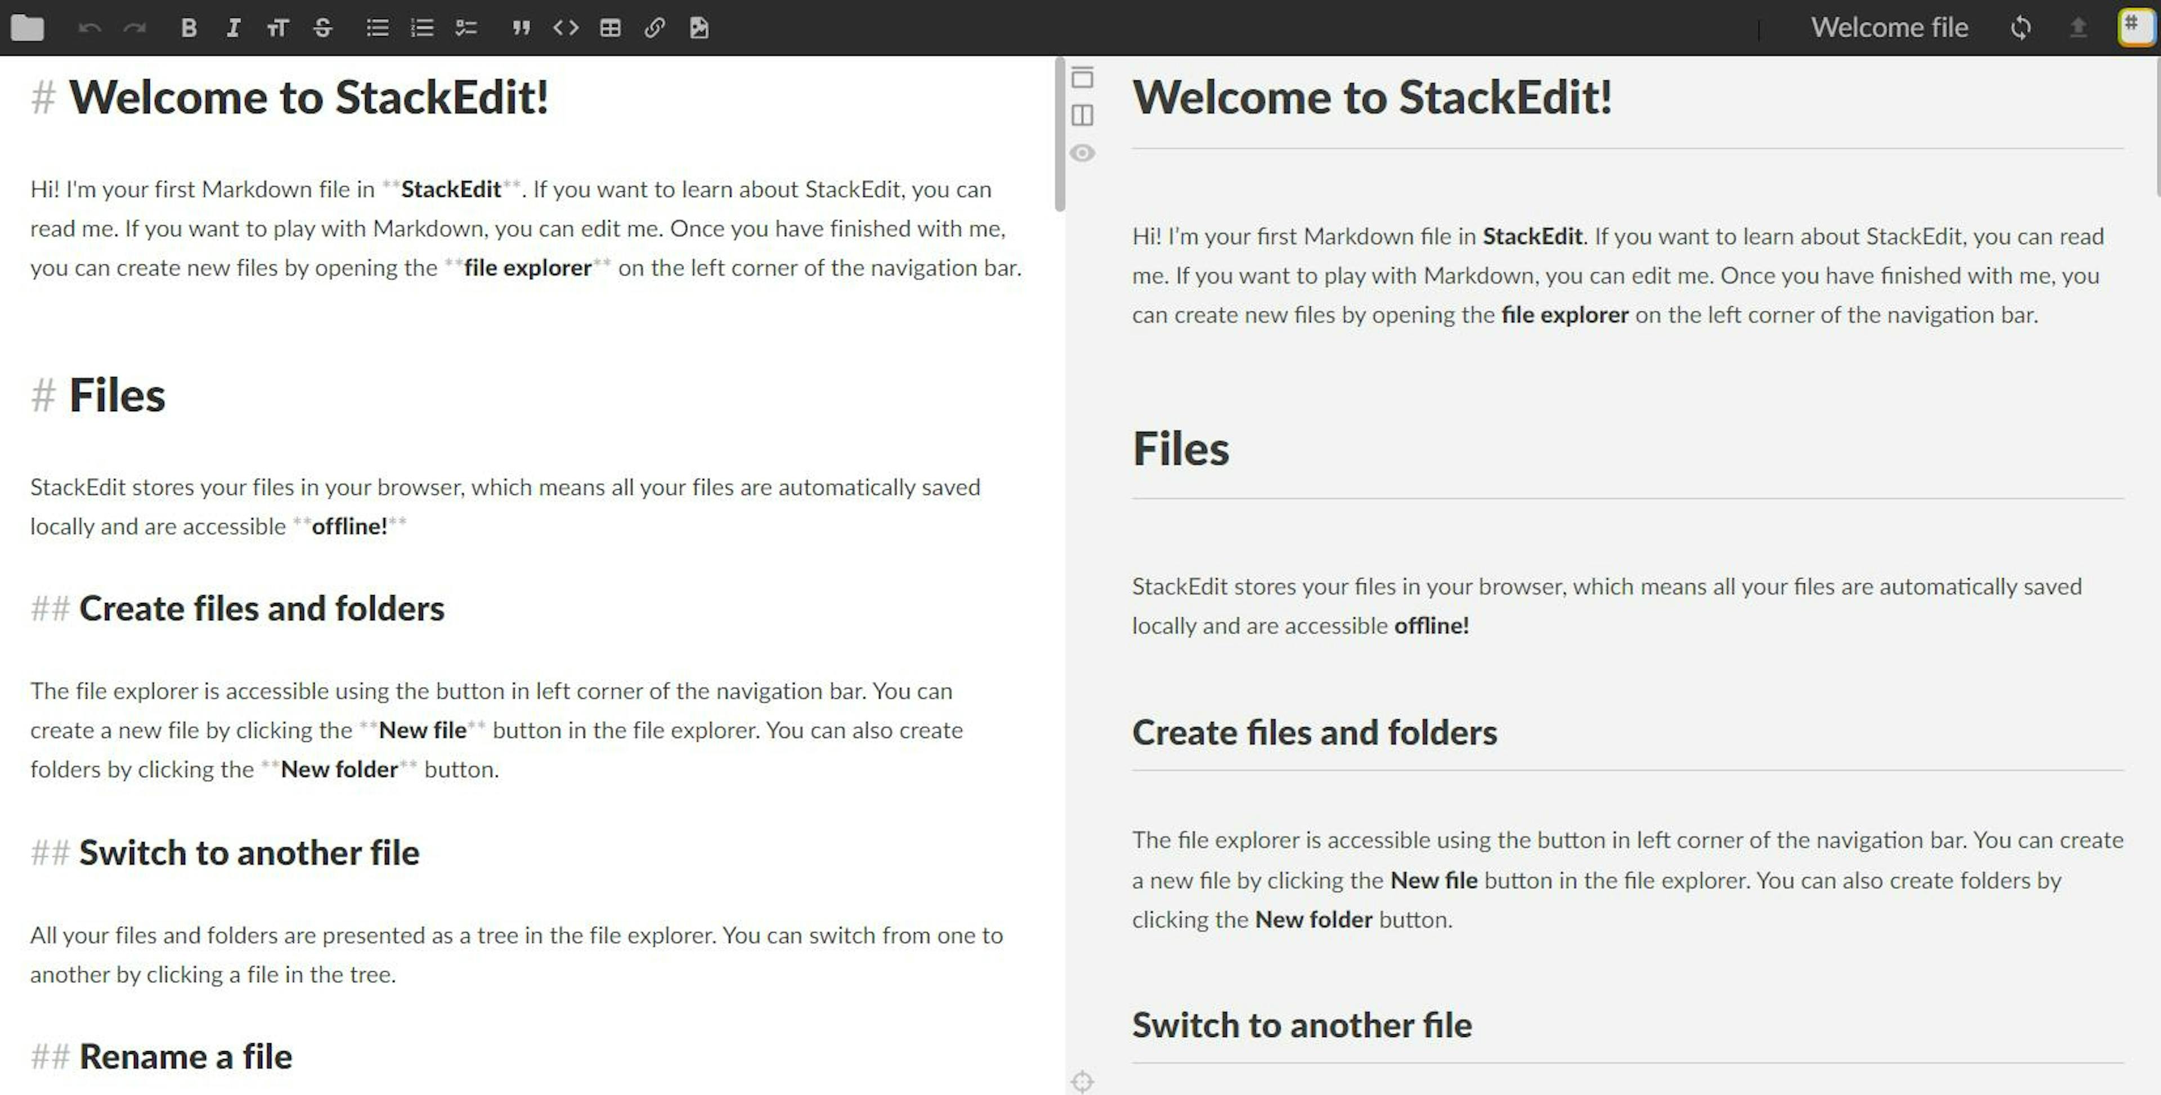The image size is (2161, 1095).
Task: Click "Create files and folders" in editor
Action: point(262,609)
